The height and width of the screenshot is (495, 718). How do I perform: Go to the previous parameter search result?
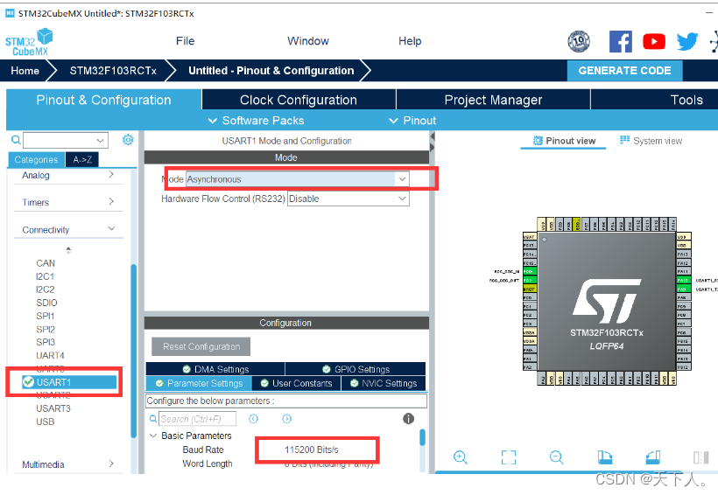(253, 419)
